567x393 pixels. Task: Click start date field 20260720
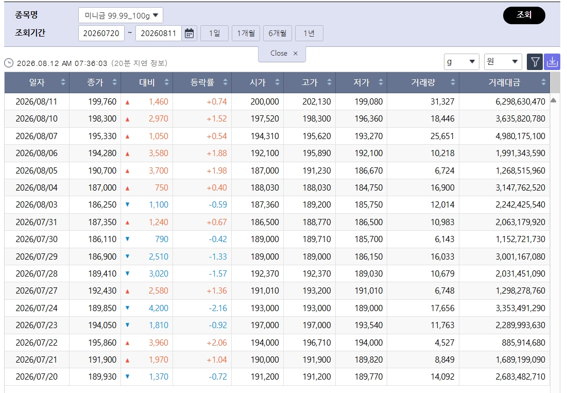point(101,33)
